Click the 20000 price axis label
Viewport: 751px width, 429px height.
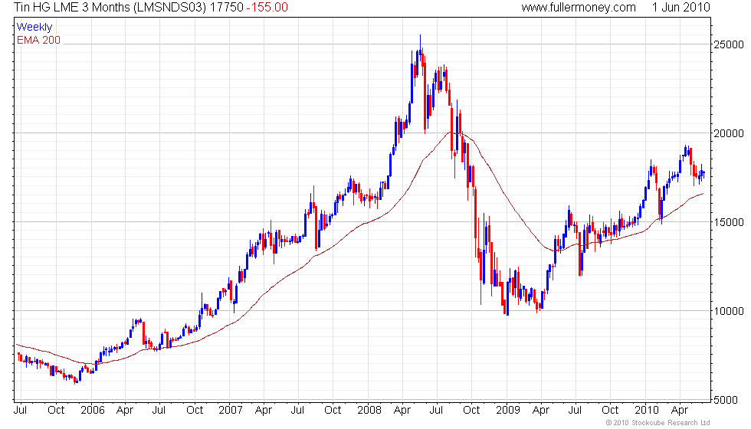729,133
